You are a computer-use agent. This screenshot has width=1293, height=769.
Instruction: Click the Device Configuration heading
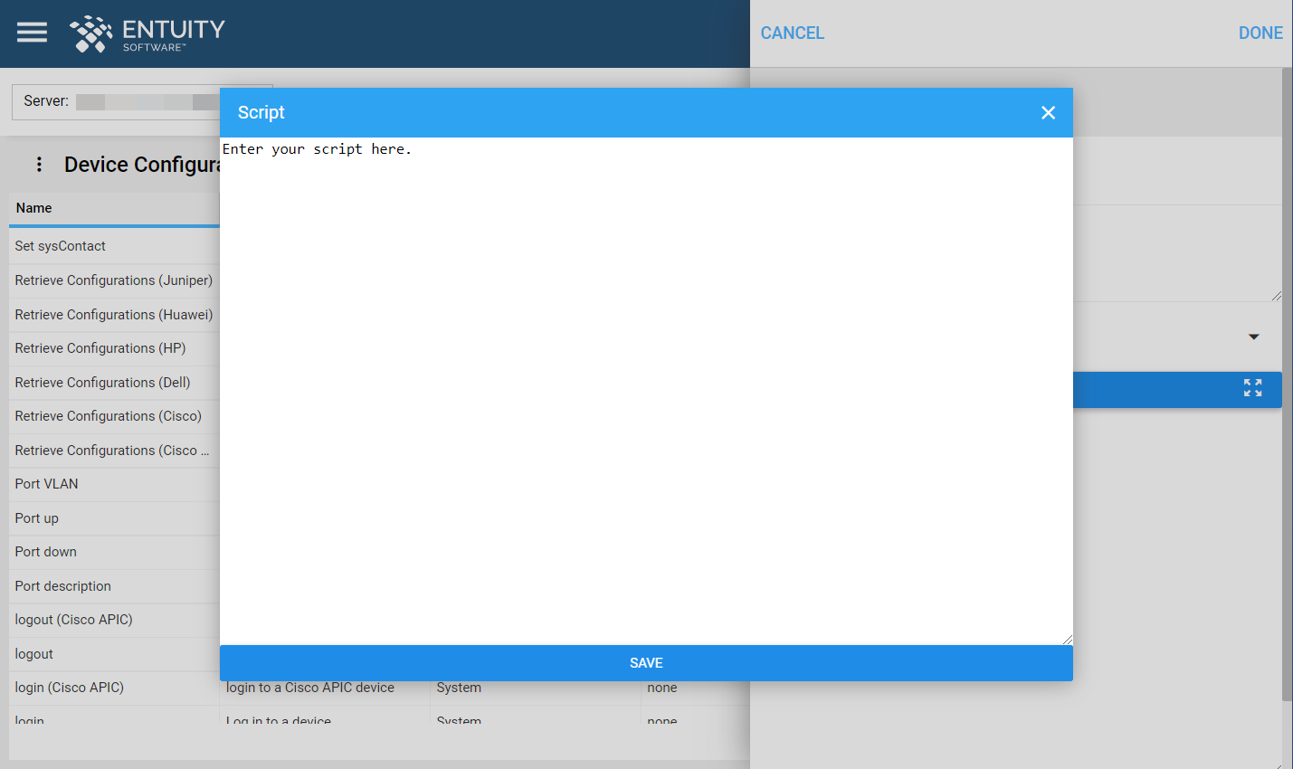point(142,165)
